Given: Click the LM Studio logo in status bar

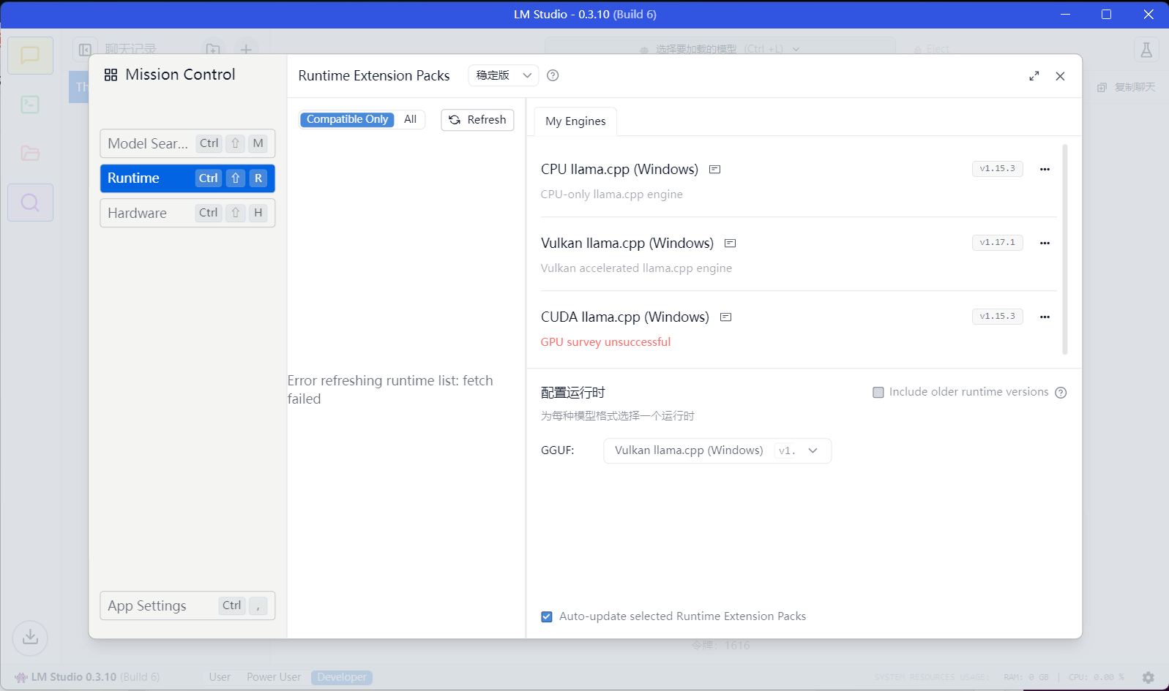Looking at the screenshot, I should pos(21,677).
